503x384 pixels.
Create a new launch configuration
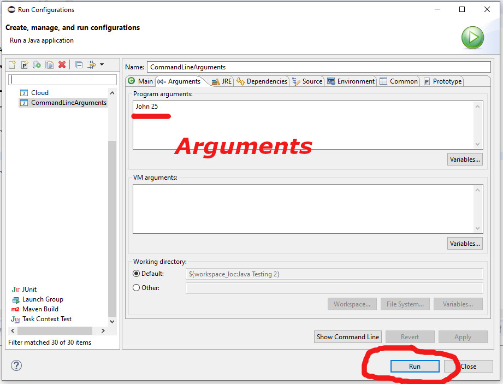[x=12, y=64]
